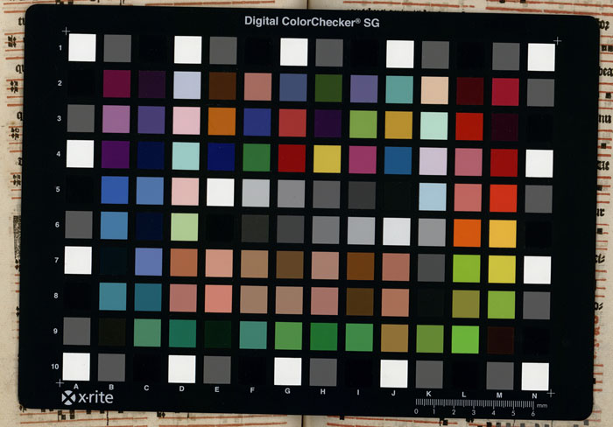Viewport: 613px width, 427px height.
Task: Click the row label 1
Action: pos(60,47)
